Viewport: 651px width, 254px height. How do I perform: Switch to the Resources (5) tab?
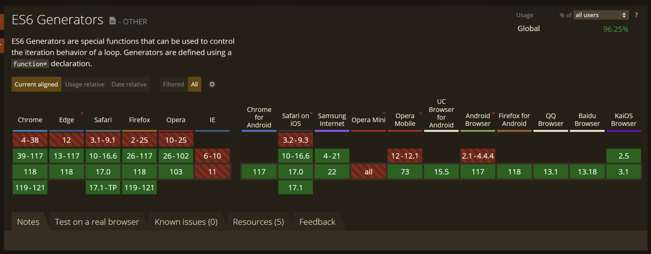coord(258,222)
